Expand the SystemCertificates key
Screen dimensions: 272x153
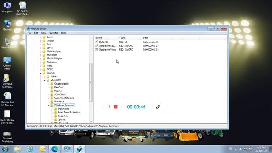pyautogui.click(x=48, y=98)
